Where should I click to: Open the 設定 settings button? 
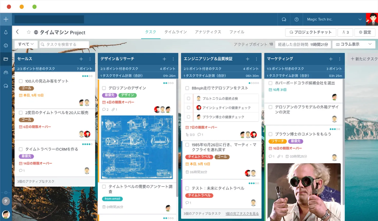[365, 32]
